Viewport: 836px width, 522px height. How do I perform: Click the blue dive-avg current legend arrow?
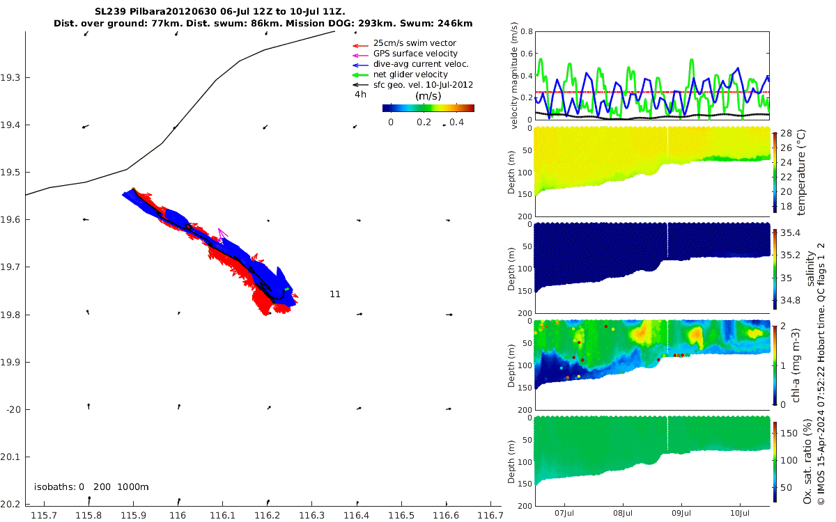[360, 64]
